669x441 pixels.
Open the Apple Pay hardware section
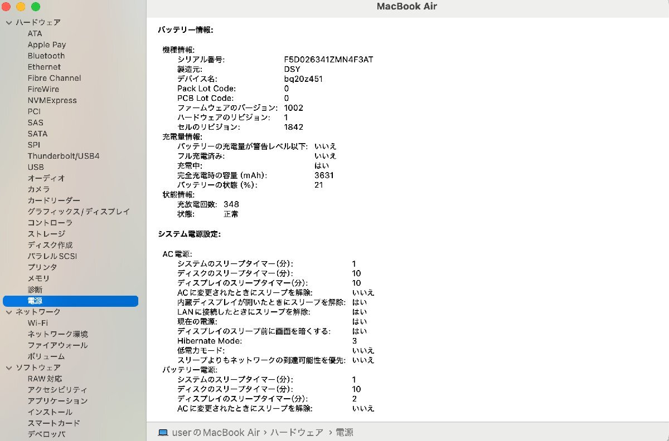click(x=47, y=45)
